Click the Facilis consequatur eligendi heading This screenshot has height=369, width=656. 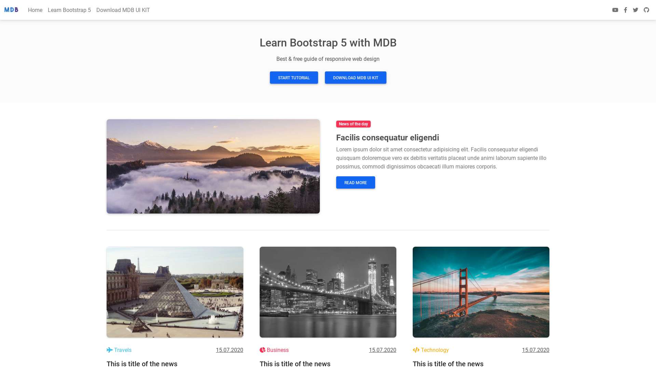387,137
